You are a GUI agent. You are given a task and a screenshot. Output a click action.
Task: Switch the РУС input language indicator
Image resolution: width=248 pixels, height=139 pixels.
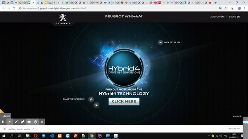pyautogui.click(x=225, y=136)
